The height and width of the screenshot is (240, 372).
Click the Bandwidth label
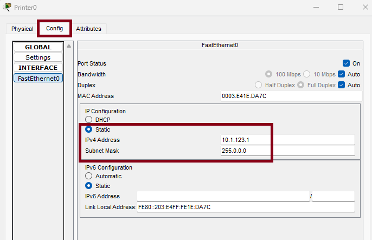tap(92, 74)
